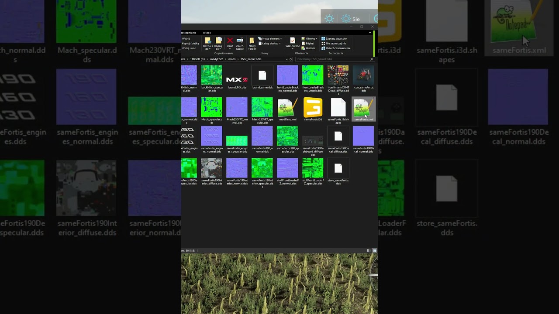Expand the Łatwy dostęp dropdown

point(269,43)
